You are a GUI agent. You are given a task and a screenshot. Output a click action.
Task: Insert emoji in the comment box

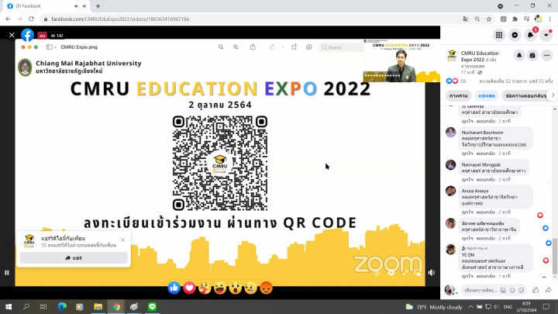coord(512,291)
